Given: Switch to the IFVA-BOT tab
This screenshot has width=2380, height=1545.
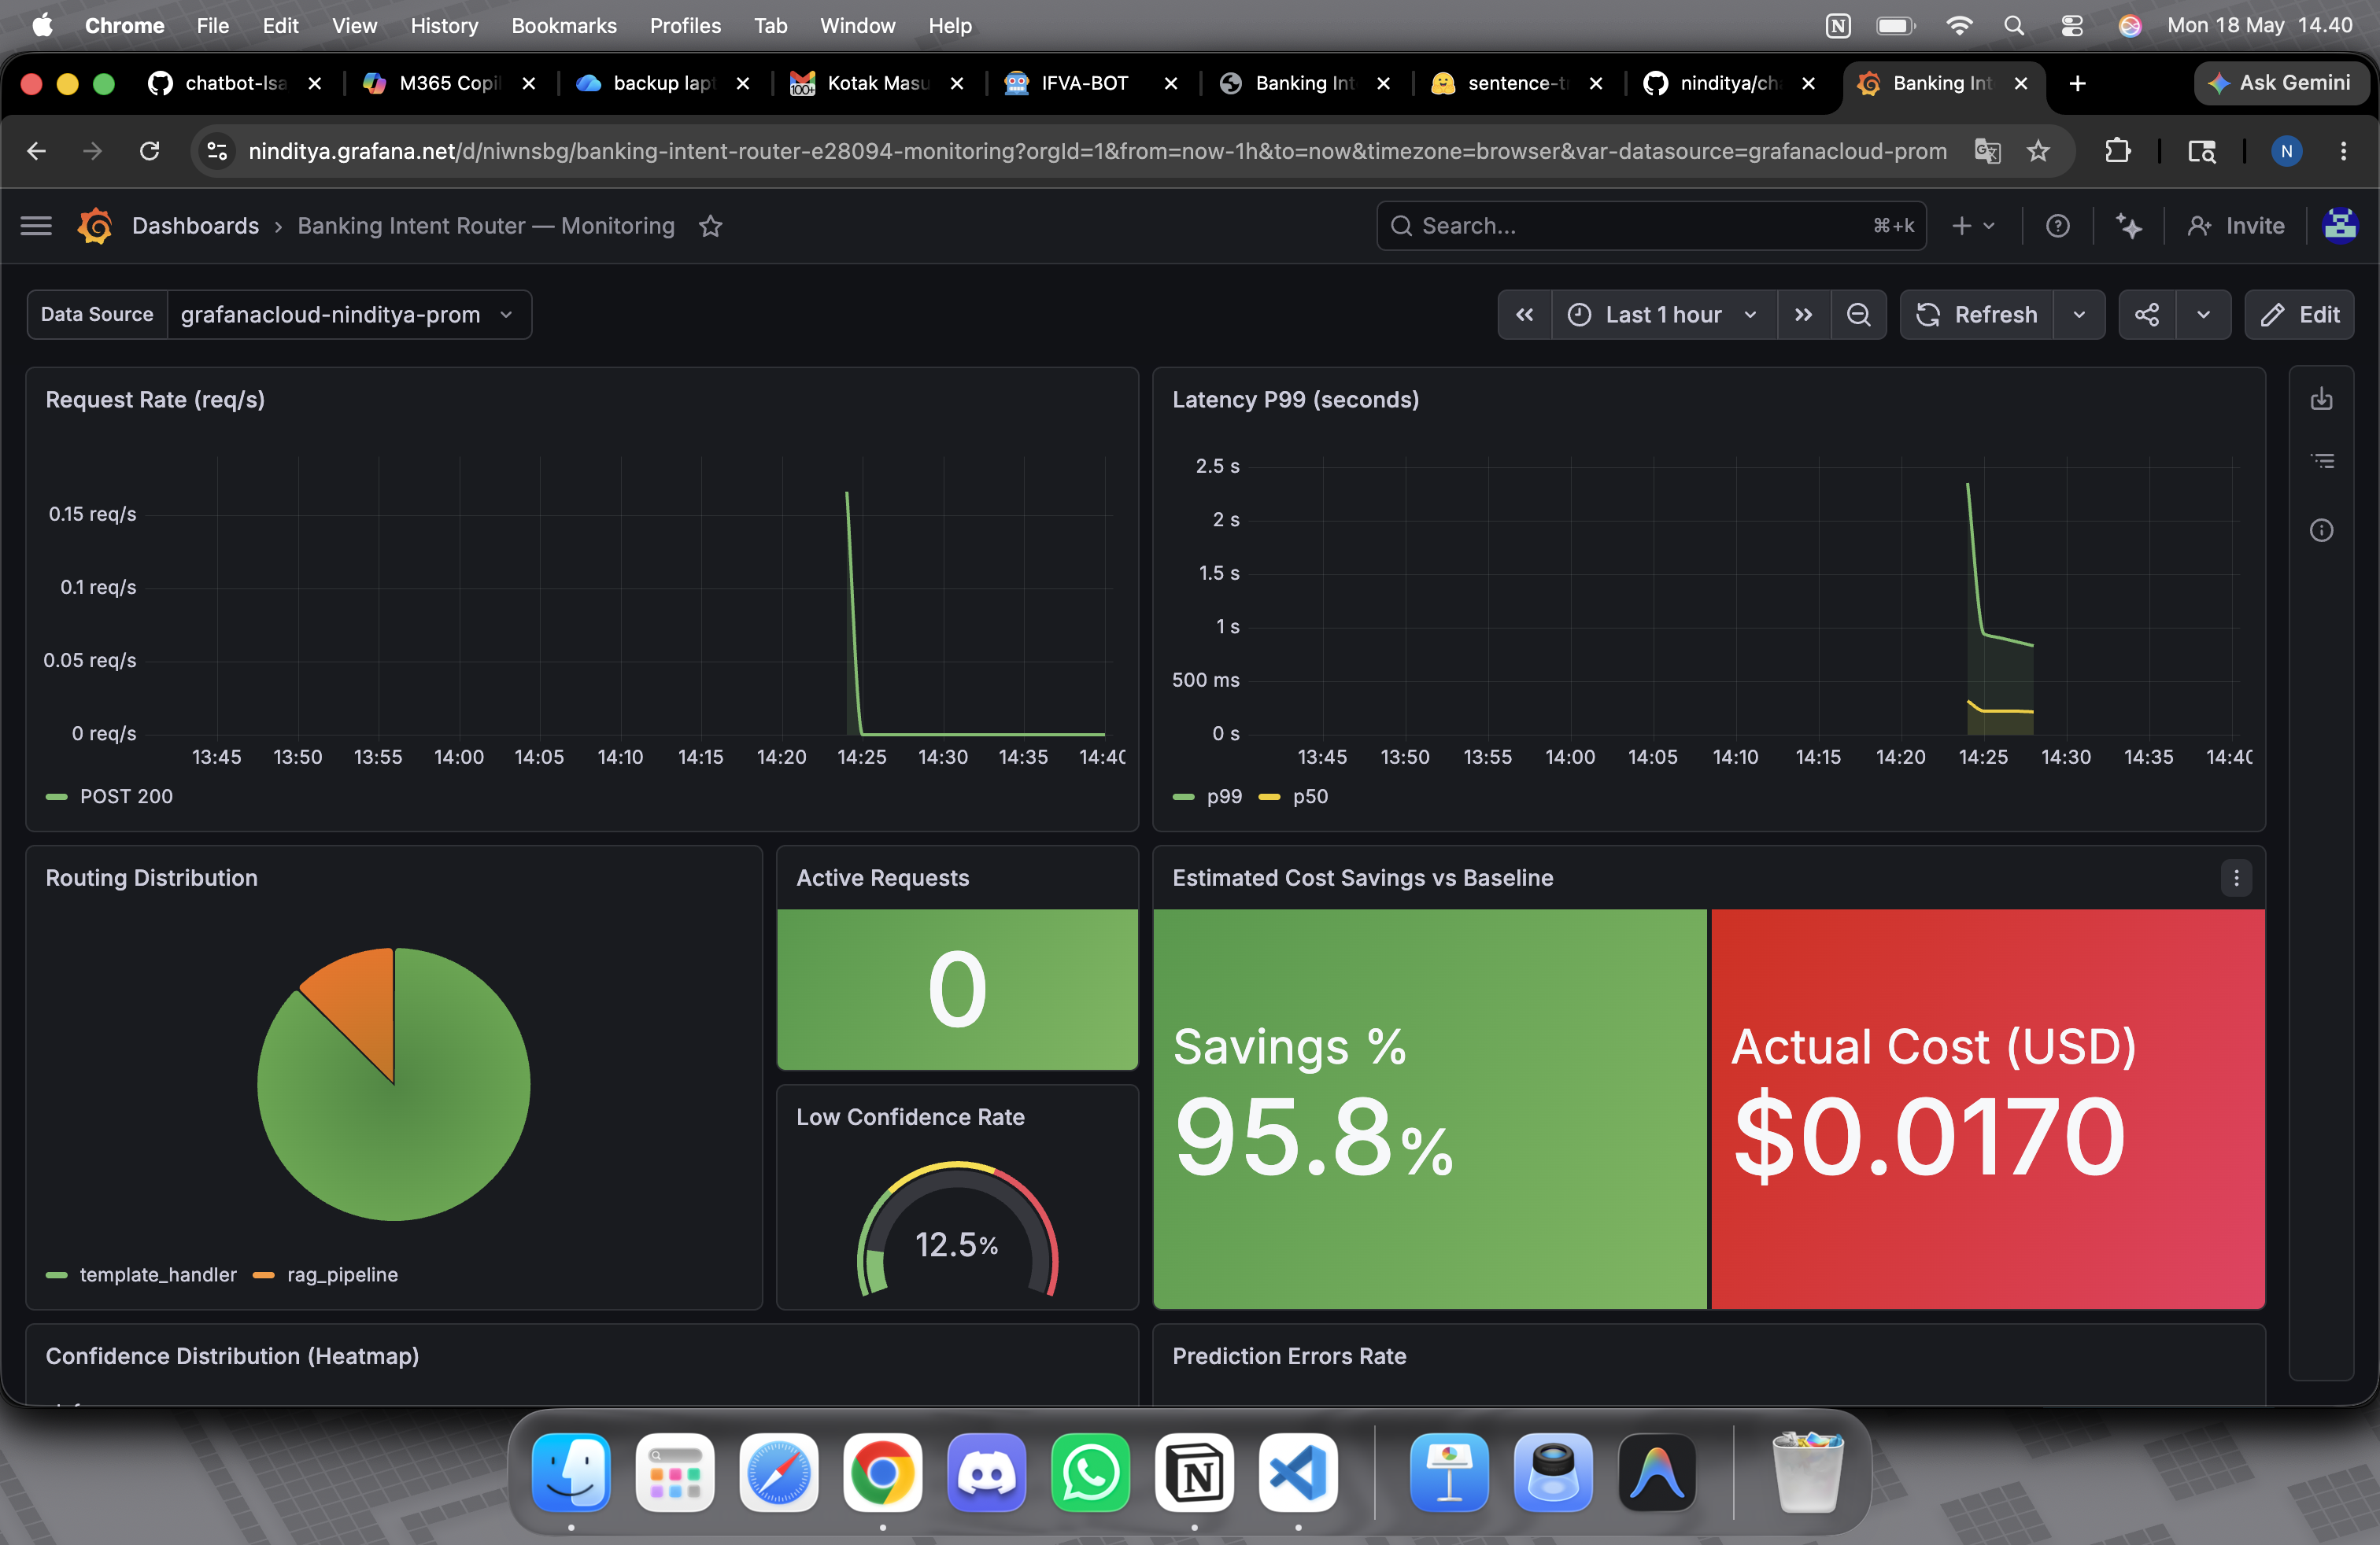Looking at the screenshot, I should click(1091, 83).
